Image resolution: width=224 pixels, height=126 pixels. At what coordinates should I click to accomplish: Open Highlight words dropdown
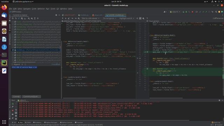click(127, 19)
